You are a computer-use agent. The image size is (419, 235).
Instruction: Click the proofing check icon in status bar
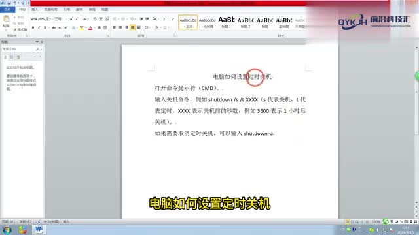[x=38, y=222]
